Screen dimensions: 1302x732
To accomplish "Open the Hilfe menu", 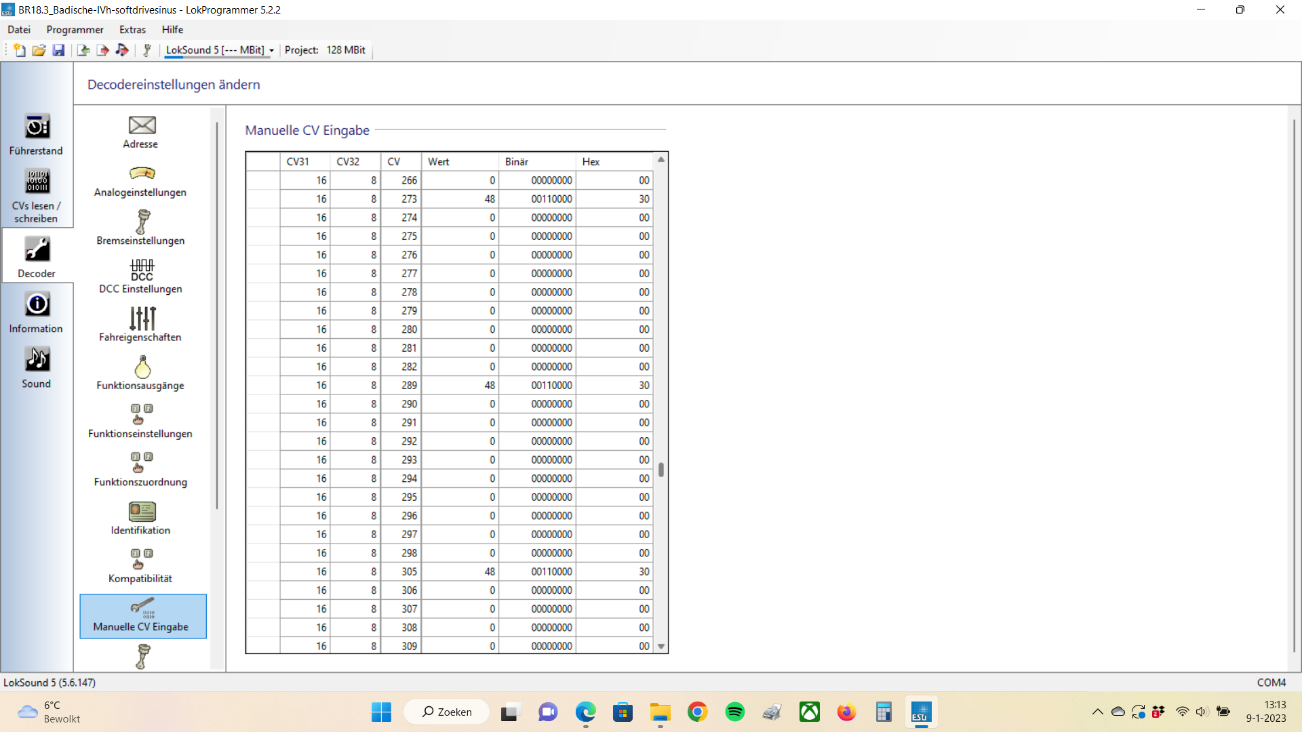I will pyautogui.click(x=172, y=30).
